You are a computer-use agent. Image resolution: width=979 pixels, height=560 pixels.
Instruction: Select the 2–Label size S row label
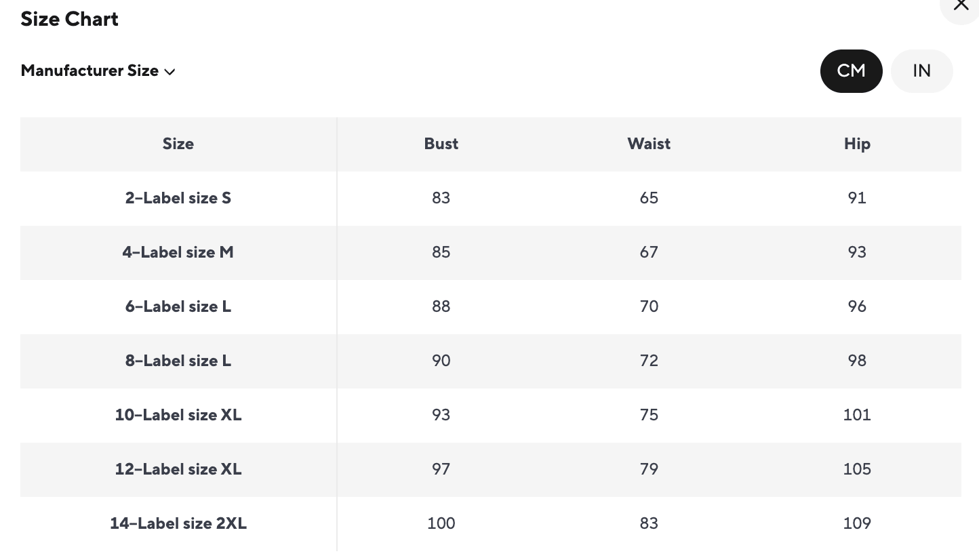point(178,198)
